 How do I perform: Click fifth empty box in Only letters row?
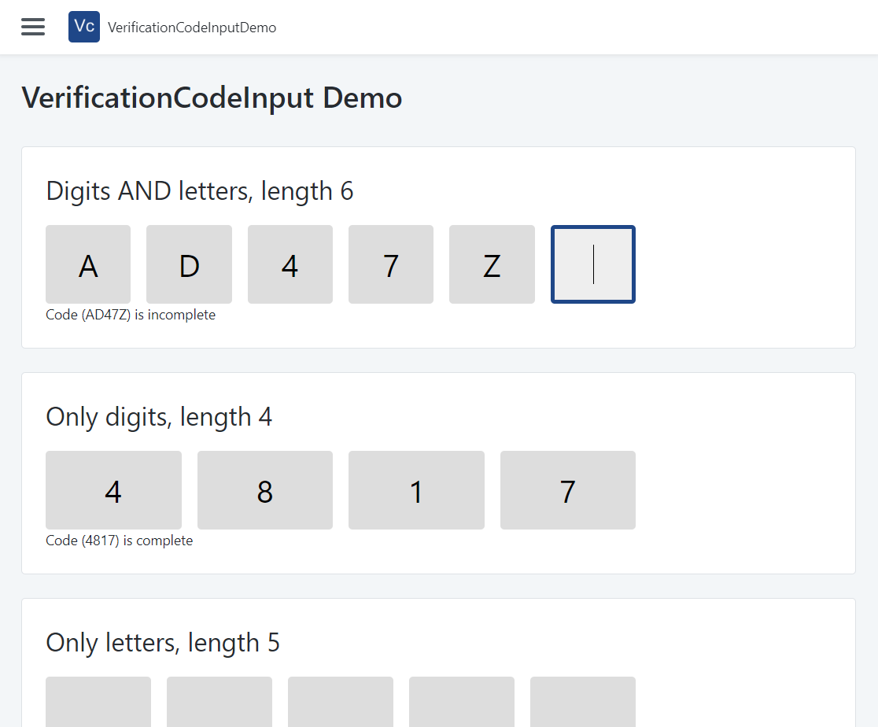tap(583, 702)
